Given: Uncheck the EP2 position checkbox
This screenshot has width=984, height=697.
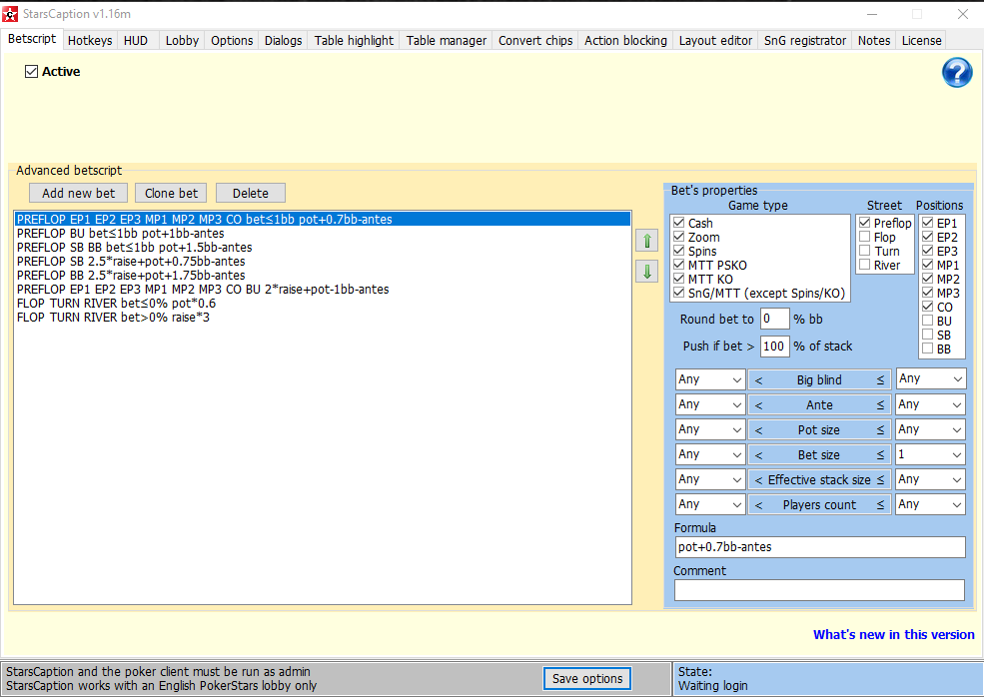Looking at the screenshot, I should (x=927, y=237).
